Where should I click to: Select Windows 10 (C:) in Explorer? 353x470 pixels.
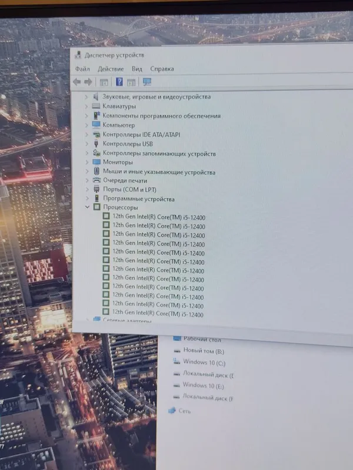coord(204,362)
